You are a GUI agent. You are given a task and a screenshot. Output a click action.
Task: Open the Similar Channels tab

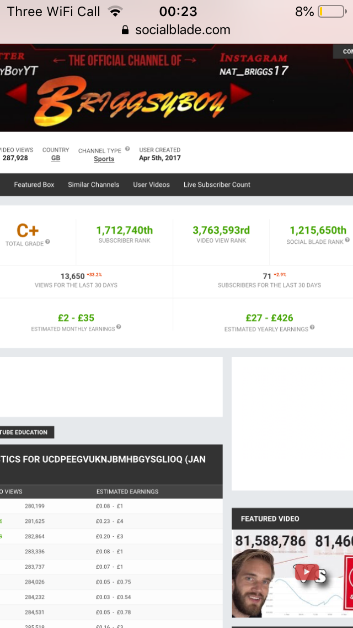[94, 185]
